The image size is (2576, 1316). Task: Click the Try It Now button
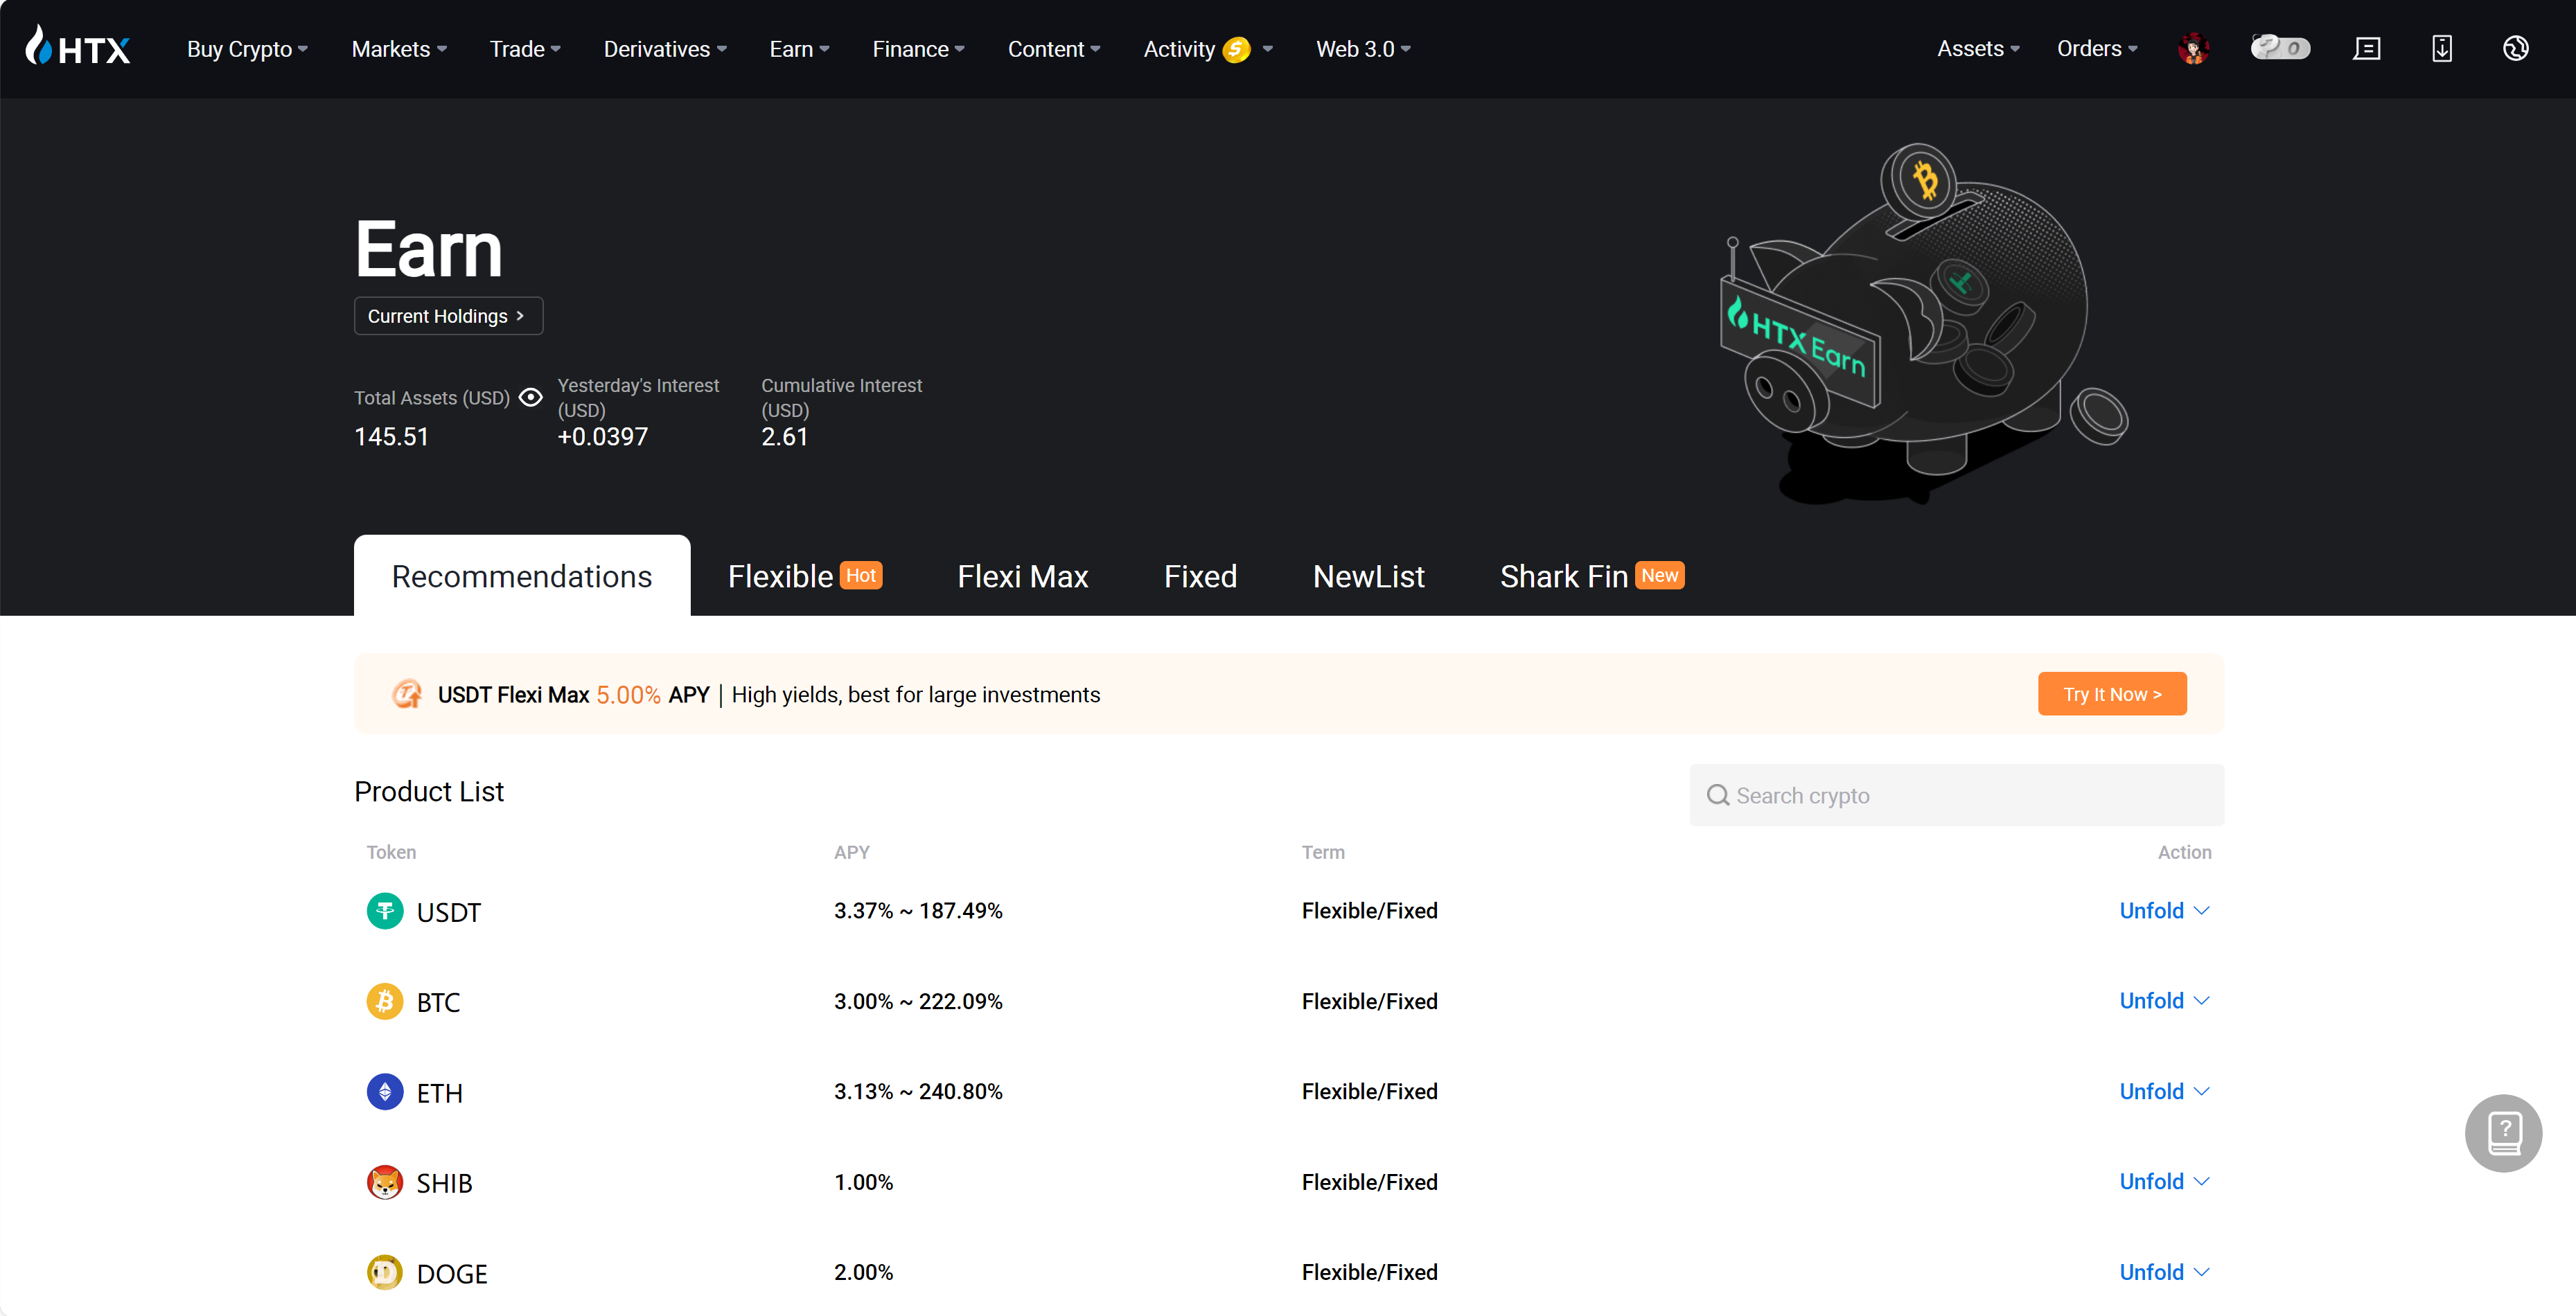2112,694
